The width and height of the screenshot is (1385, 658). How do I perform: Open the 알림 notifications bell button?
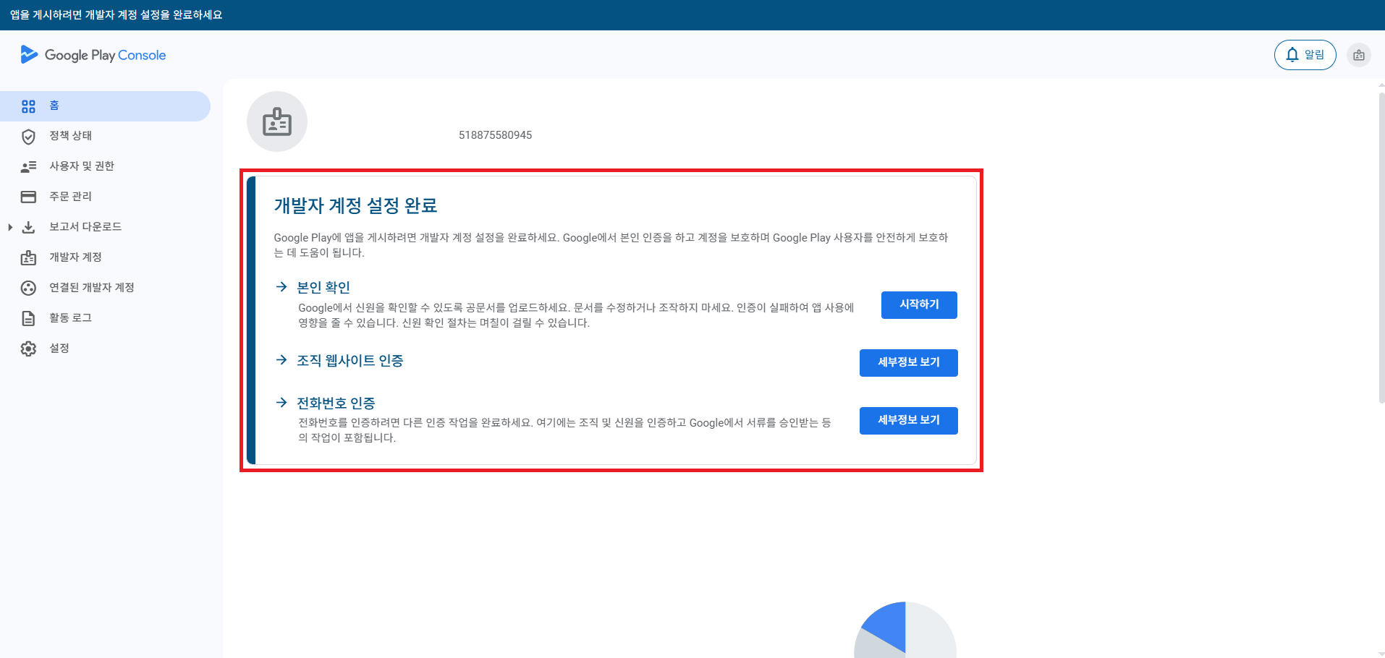(1305, 55)
